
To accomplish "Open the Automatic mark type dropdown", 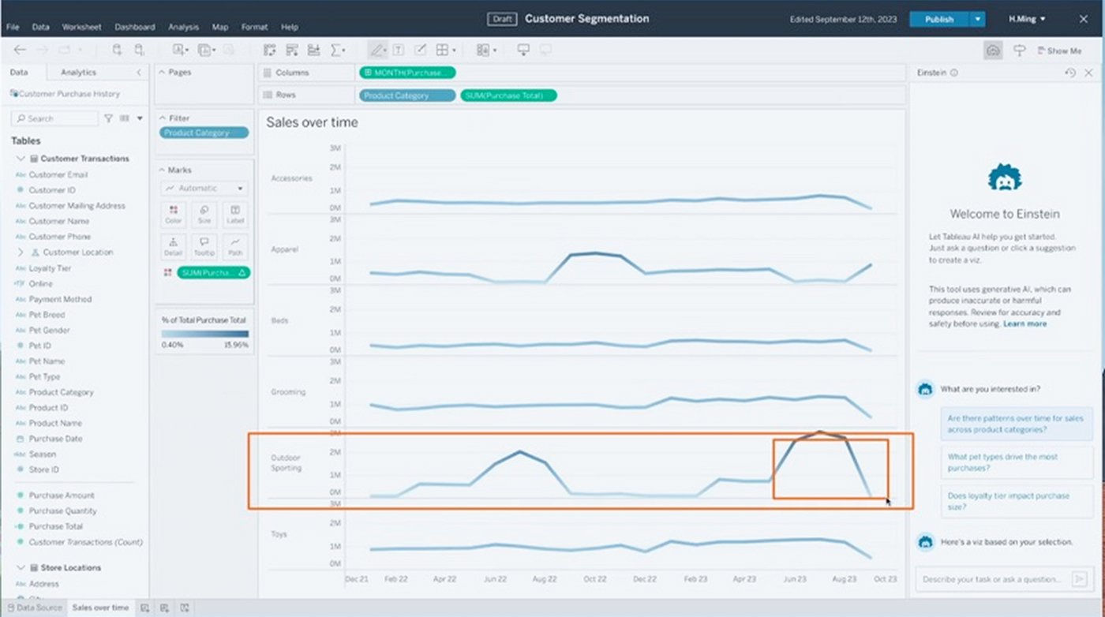I will (x=204, y=189).
